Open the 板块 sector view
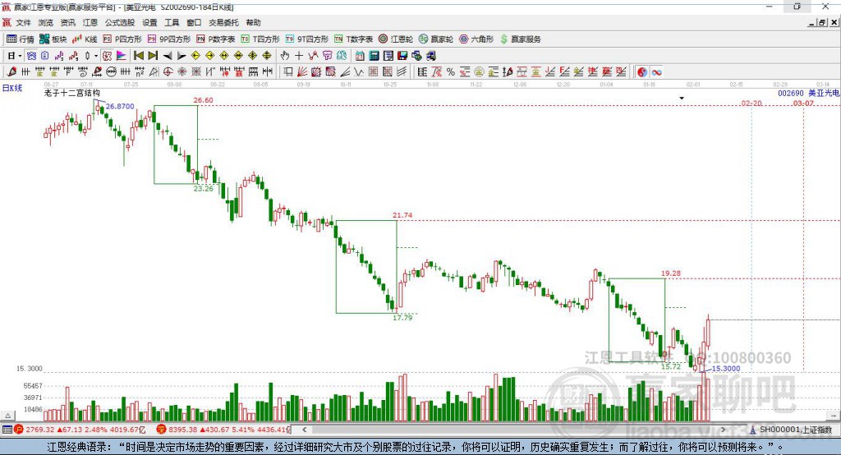Image resolution: width=841 pixels, height=455 pixels. point(53,39)
